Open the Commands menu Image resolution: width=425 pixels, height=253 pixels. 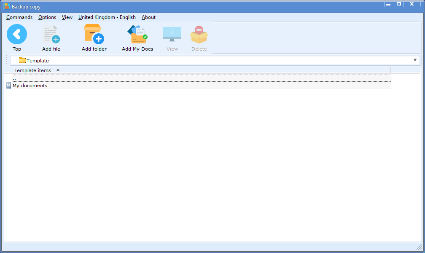(x=19, y=17)
